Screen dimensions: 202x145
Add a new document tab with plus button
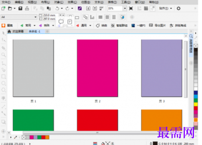point(47,31)
